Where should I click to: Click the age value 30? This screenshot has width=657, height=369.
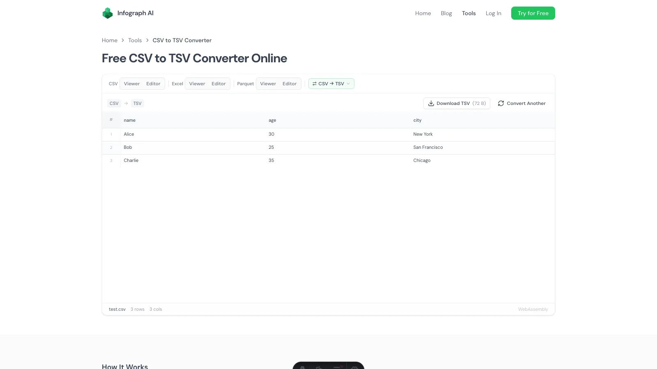271,134
